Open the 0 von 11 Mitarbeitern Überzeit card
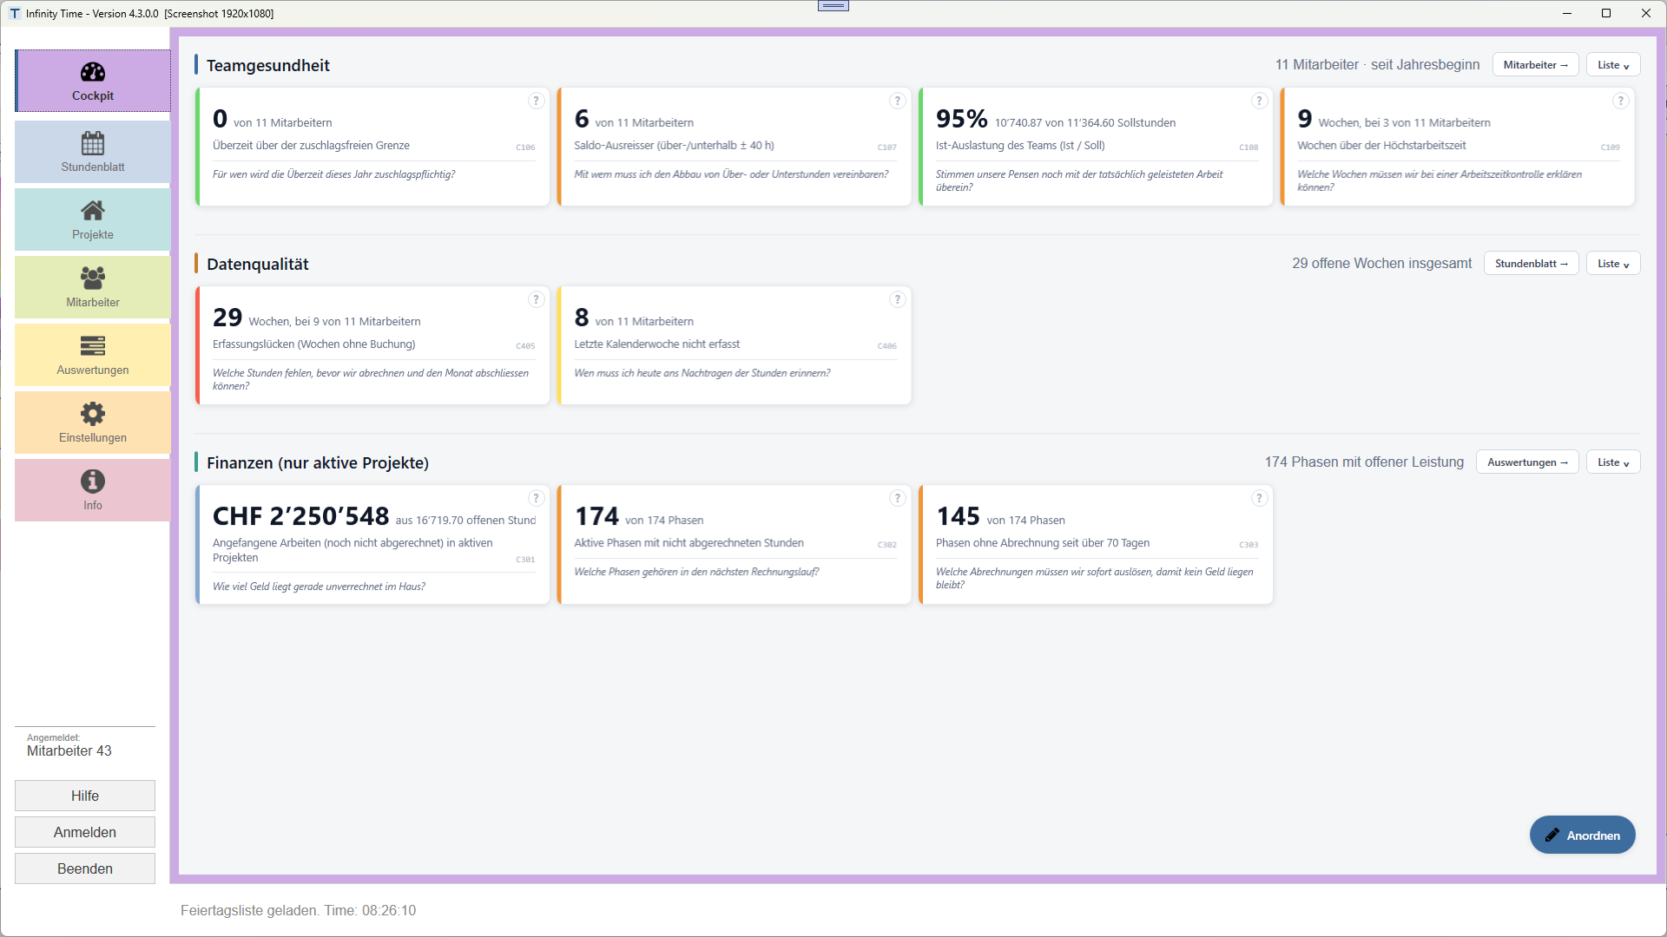 [373, 147]
